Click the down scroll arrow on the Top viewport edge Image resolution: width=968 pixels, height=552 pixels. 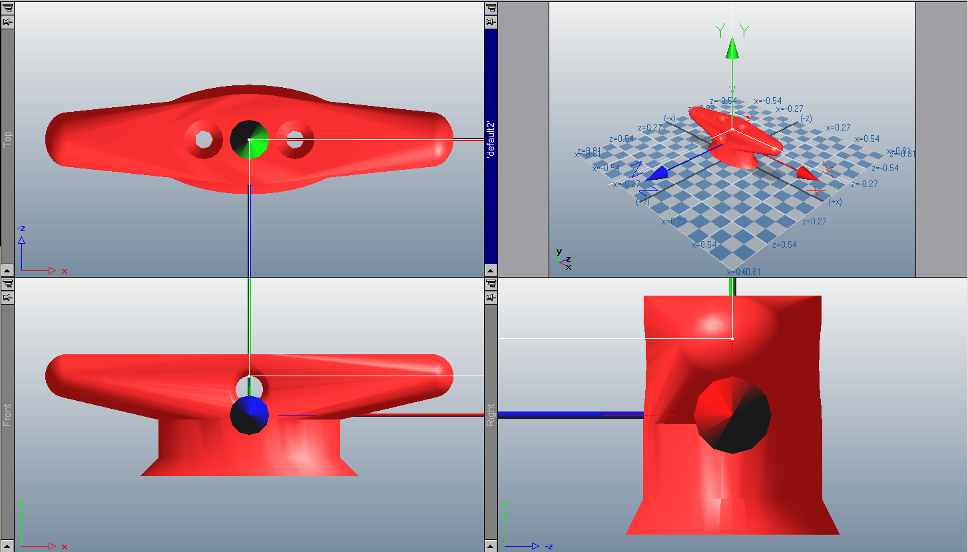(x=6, y=269)
